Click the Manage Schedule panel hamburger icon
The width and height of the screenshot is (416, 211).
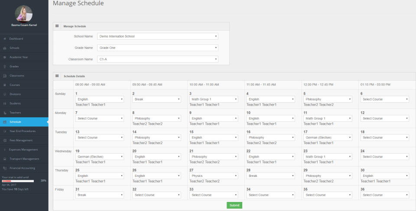[x=57, y=26]
